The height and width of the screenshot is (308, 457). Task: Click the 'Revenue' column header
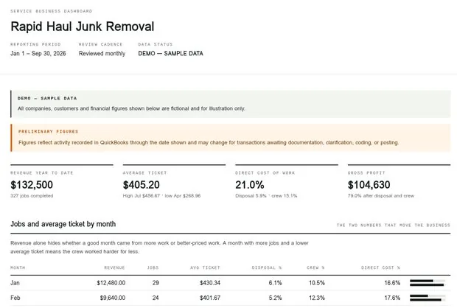point(114,267)
